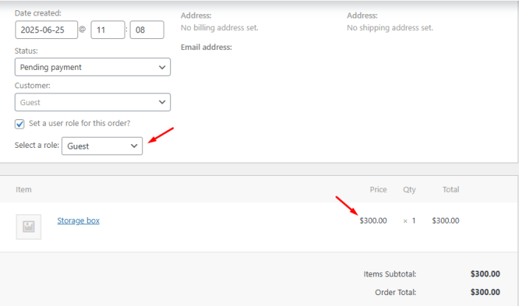Click the minute field showing 08
The height and width of the screenshot is (306, 519).
tap(146, 31)
